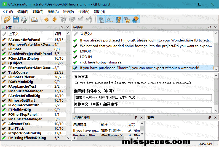The image size is (219, 147).
Task: Select FAccountInfoPanel context row
Action: pos(33,40)
